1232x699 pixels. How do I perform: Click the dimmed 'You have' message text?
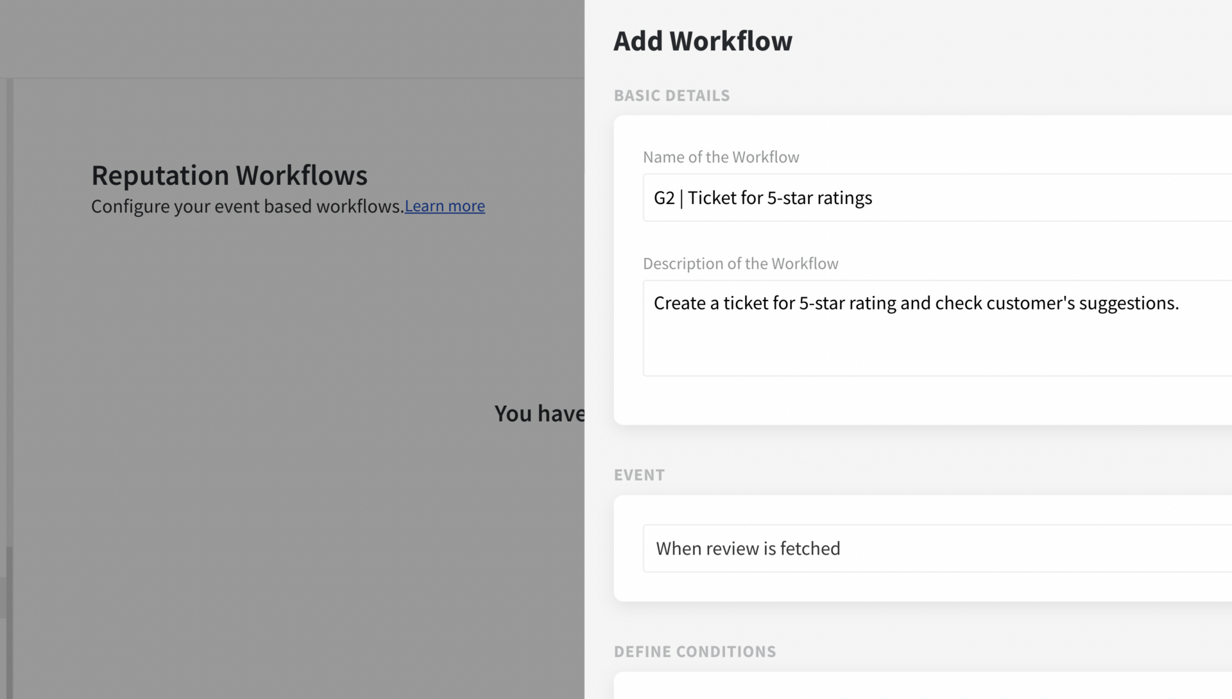tap(539, 414)
